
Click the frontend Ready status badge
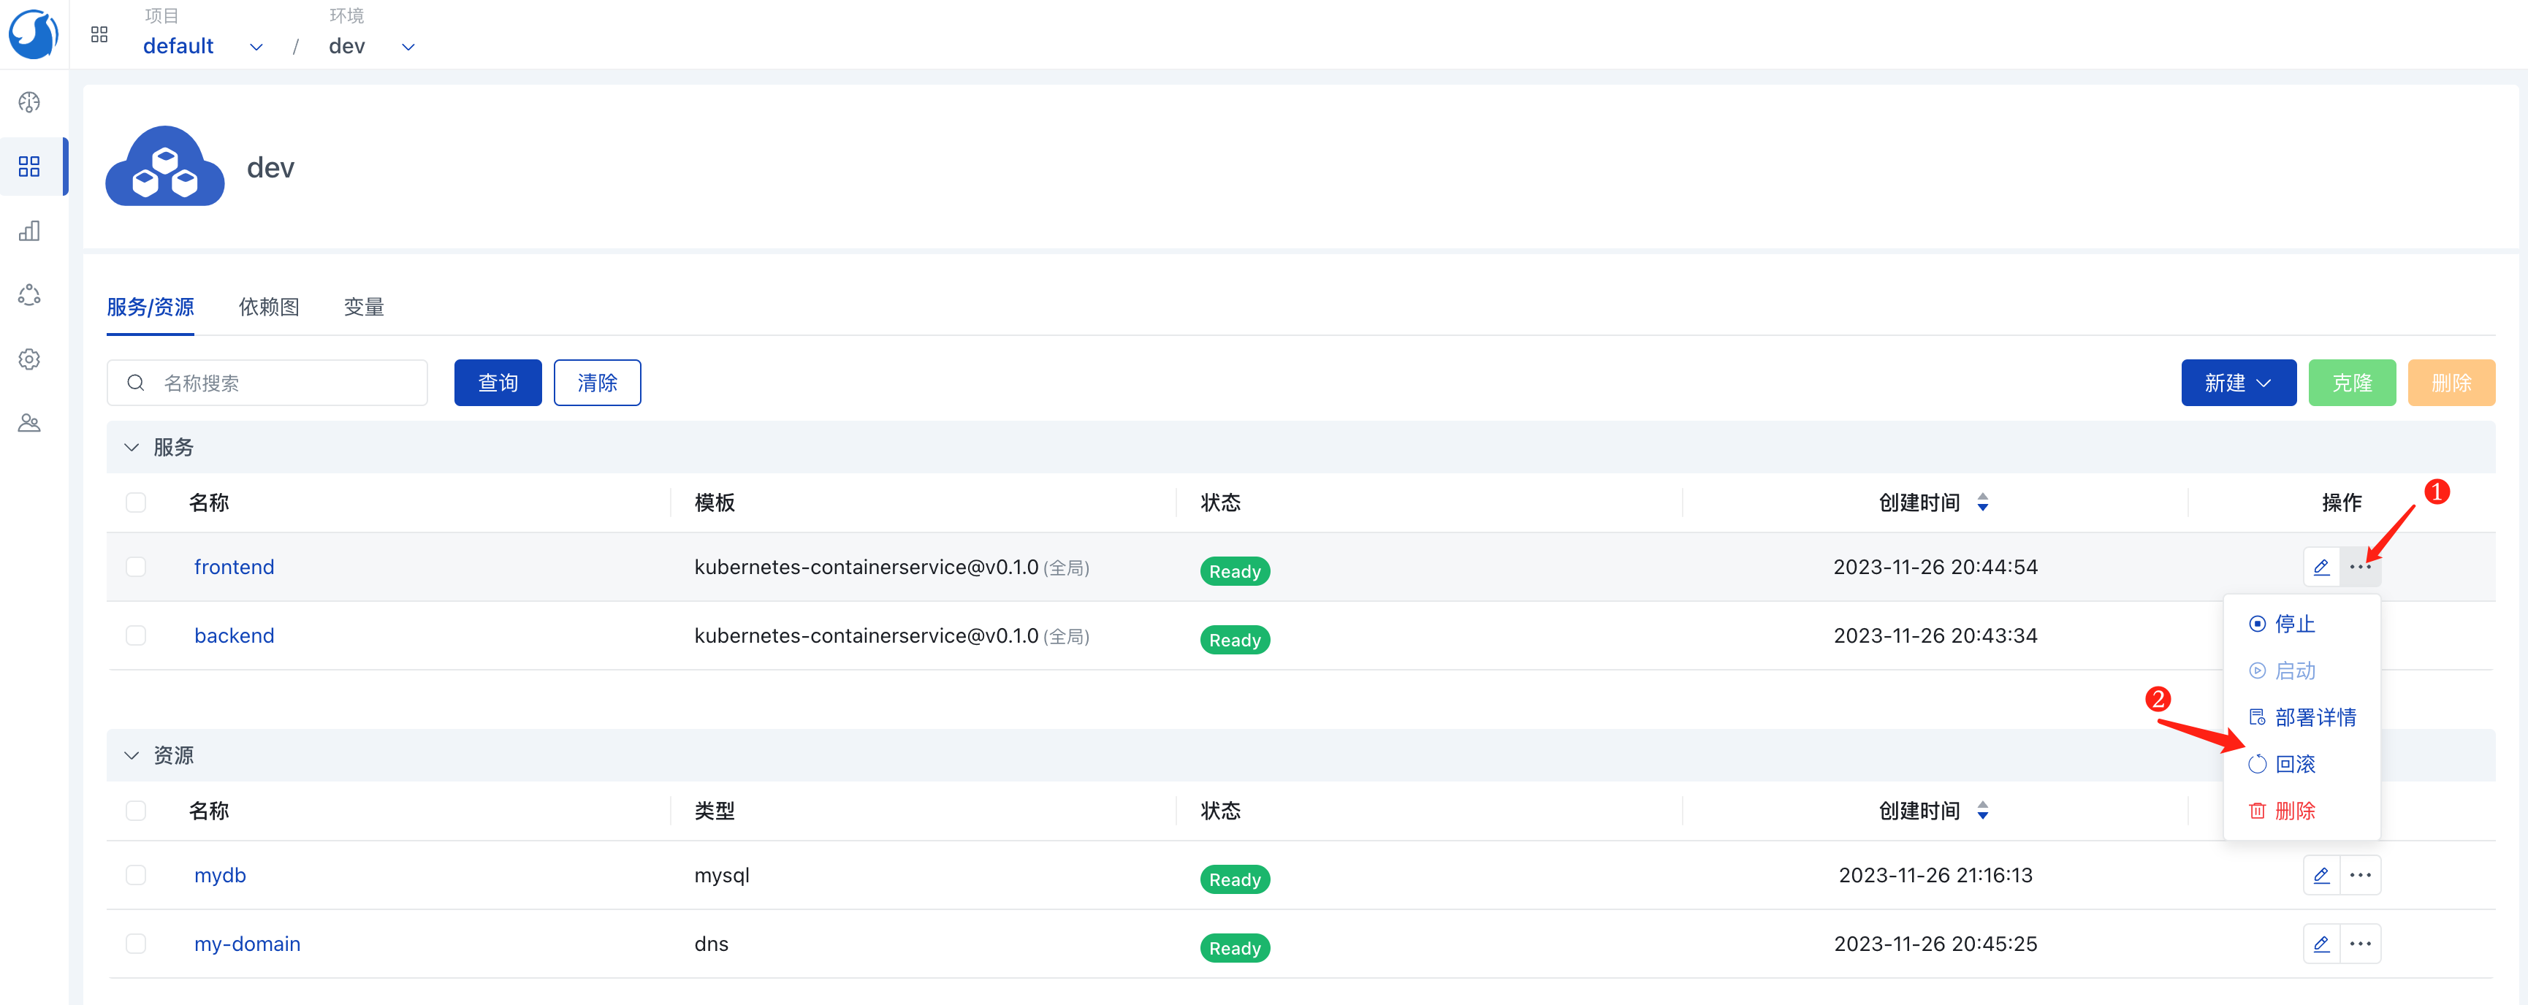point(1235,571)
